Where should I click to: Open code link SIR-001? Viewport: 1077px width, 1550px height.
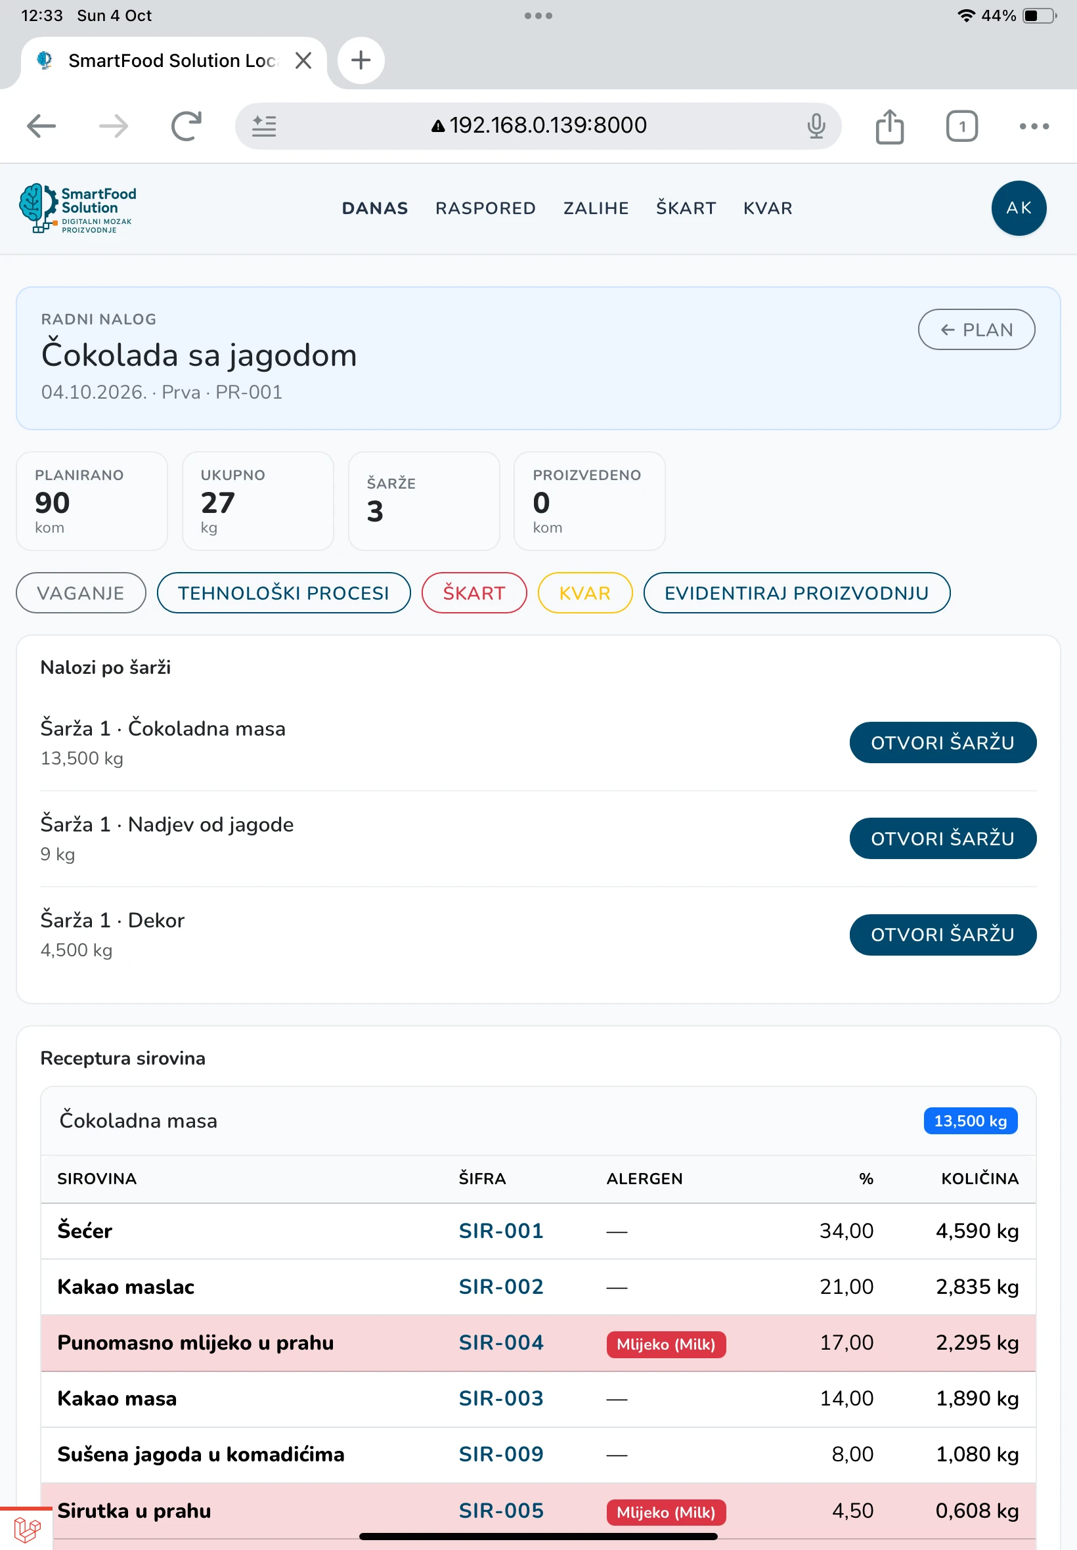501,1231
